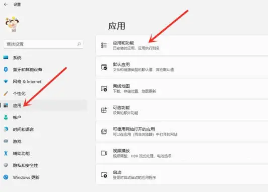Click the camera icon for 视频播放
Image resolution: width=268 pixels, height=192 pixels.
(x=104, y=153)
